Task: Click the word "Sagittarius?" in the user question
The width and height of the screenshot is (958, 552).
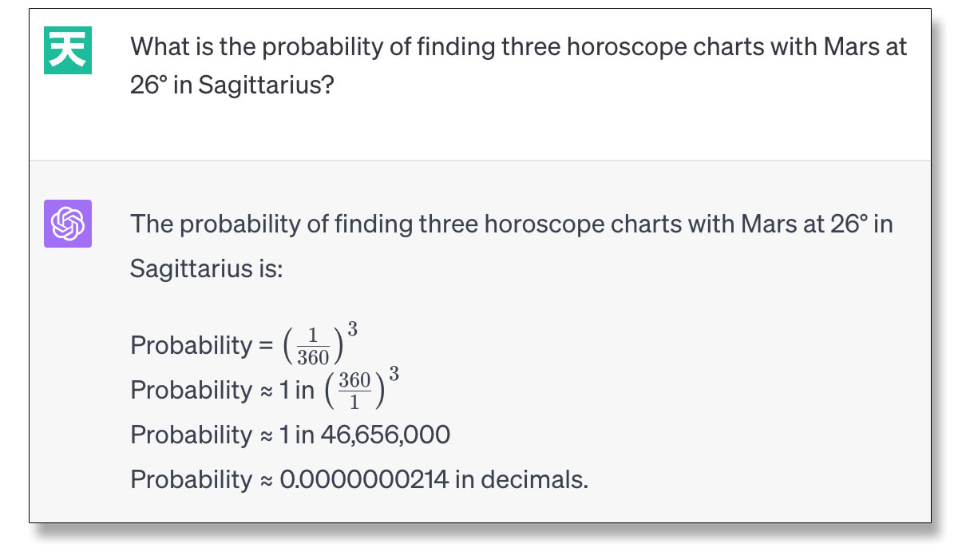Action: [265, 85]
